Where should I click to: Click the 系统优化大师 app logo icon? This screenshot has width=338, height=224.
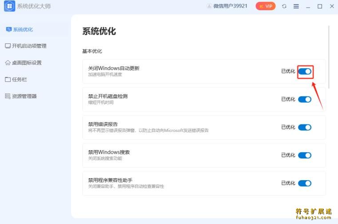[x=9, y=6]
